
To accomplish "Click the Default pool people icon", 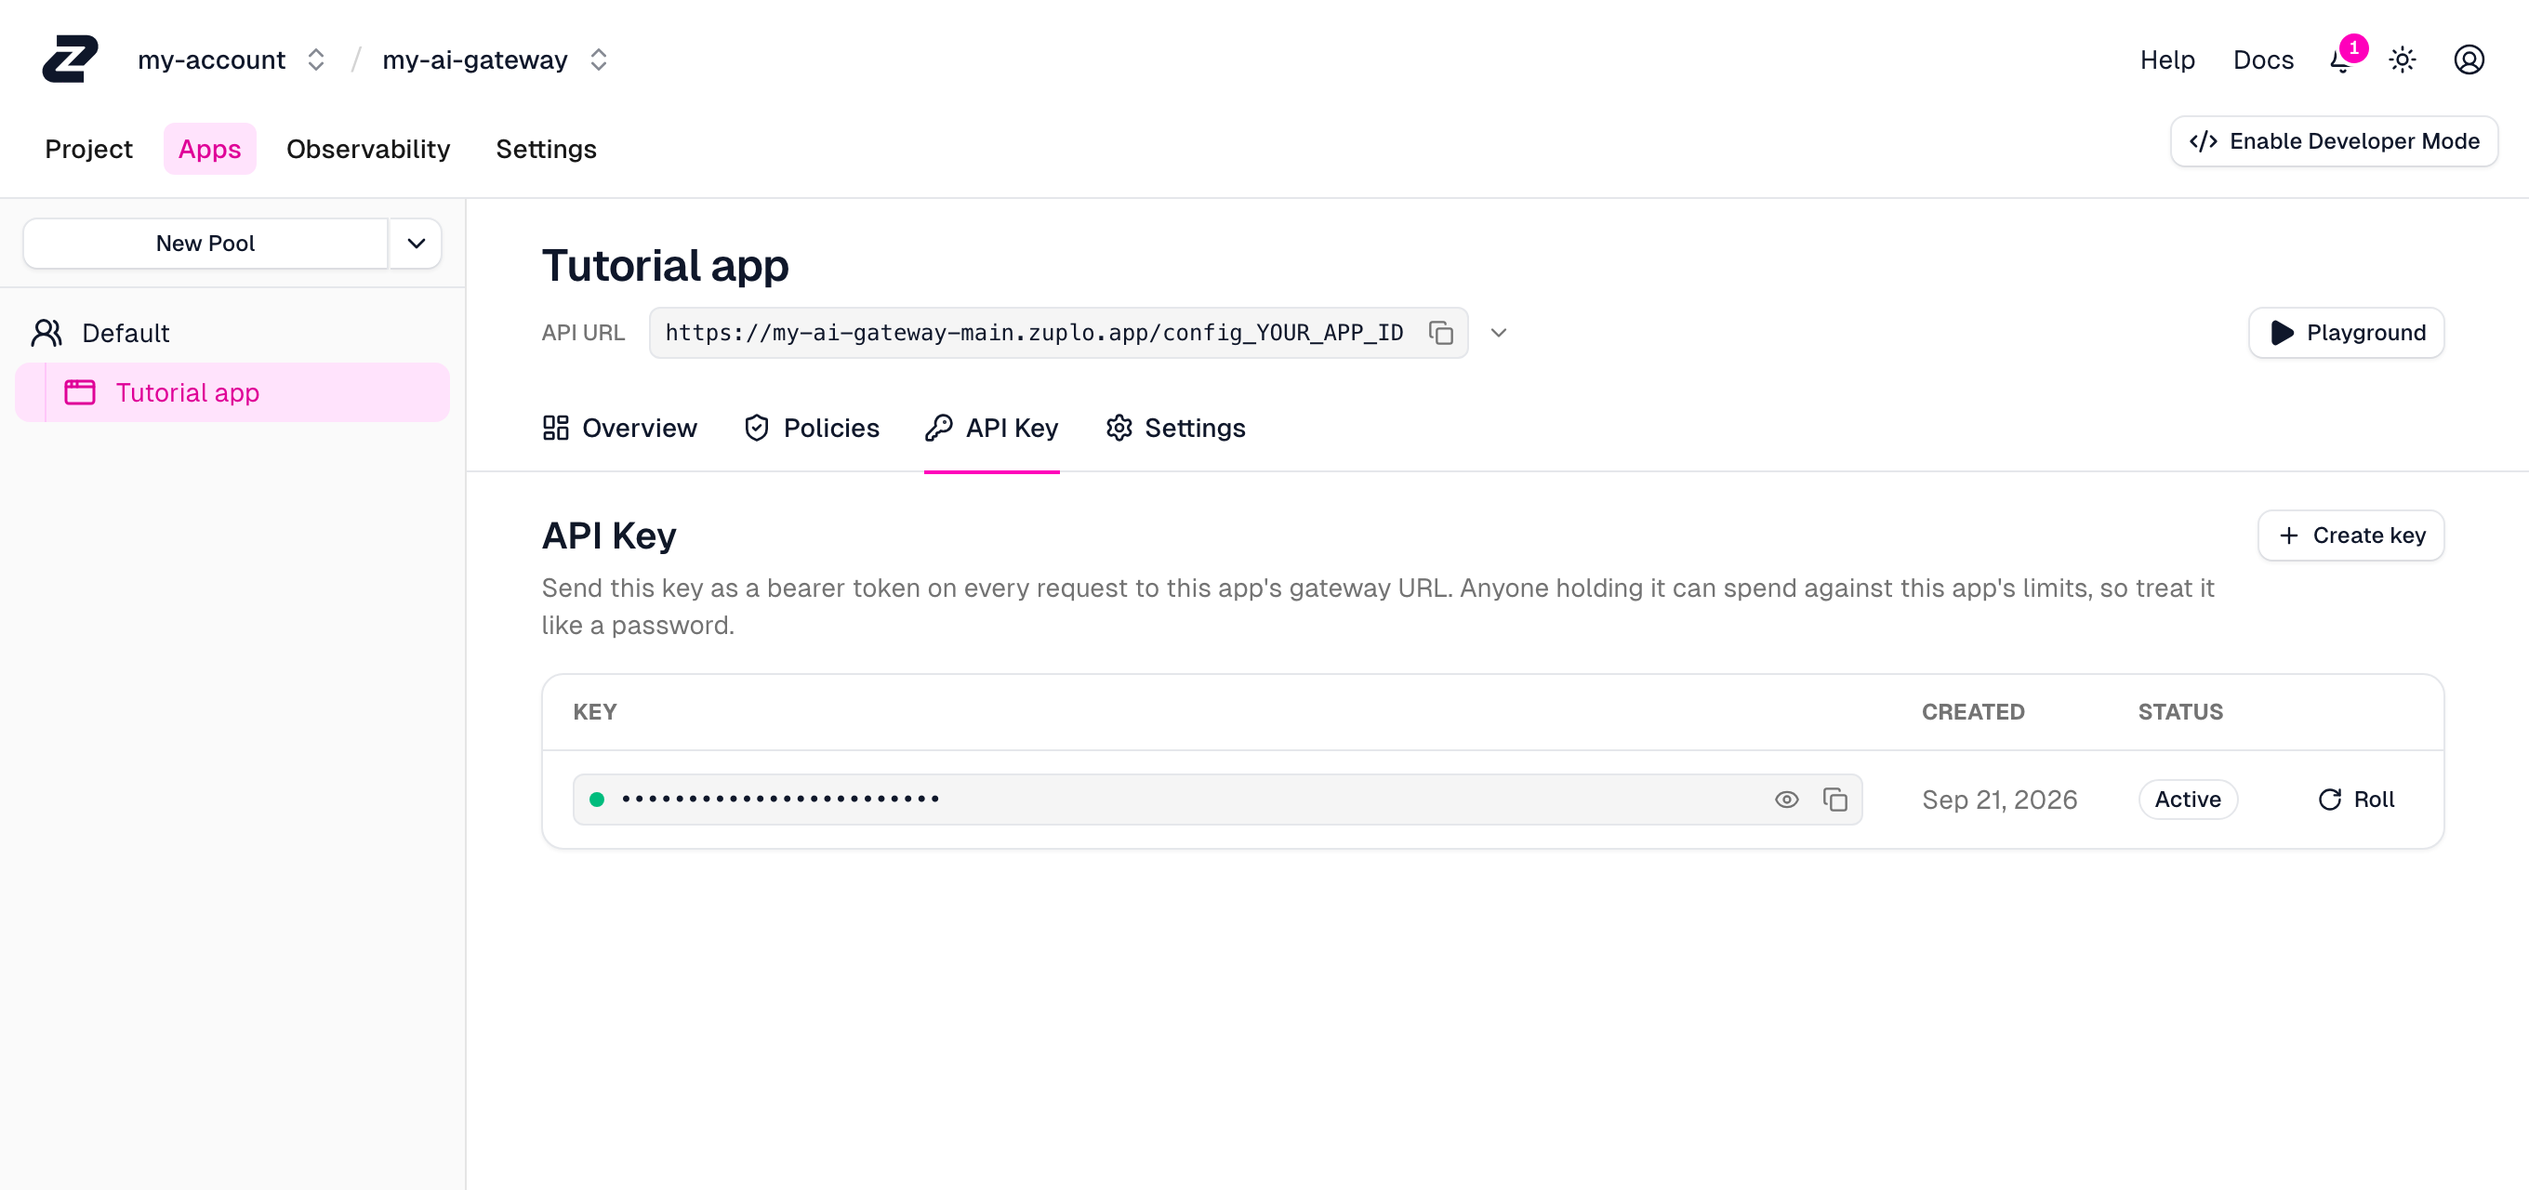I will [x=46, y=333].
